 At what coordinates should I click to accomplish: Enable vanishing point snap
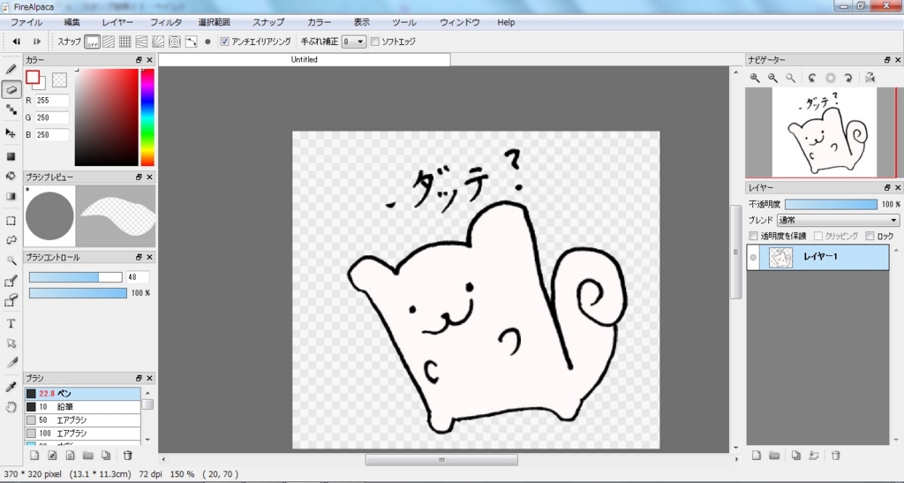click(x=141, y=42)
